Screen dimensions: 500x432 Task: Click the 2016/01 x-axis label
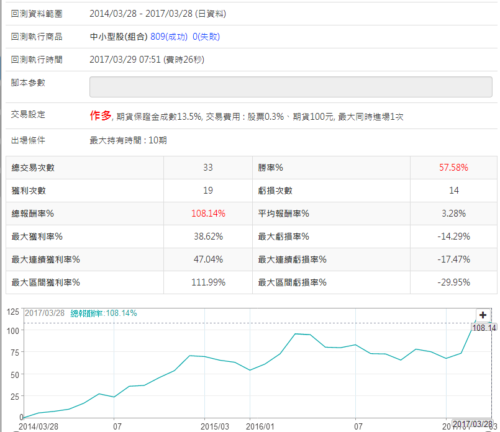(261, 427)
